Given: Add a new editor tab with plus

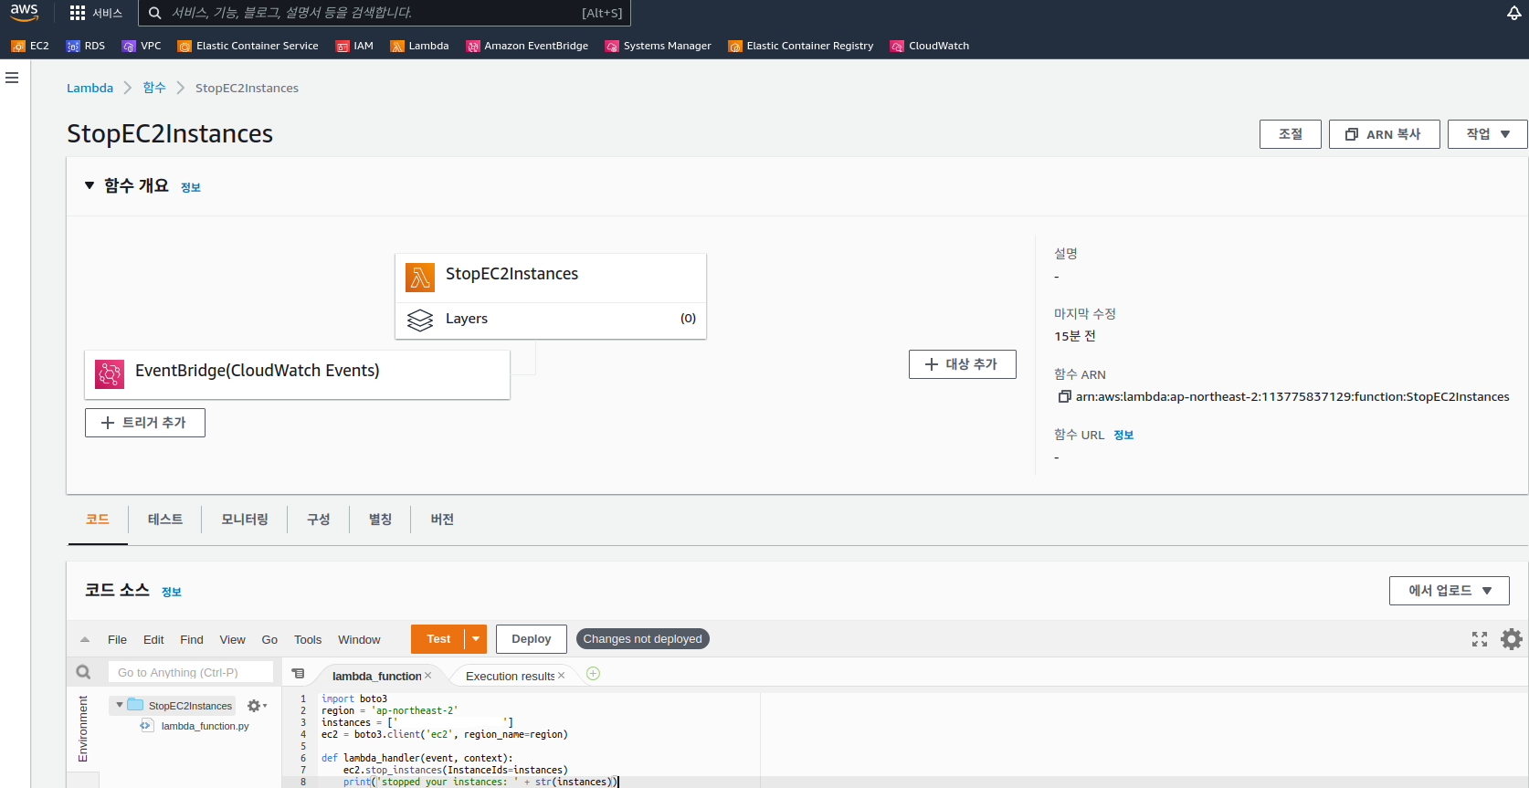Looking at the screenshot, I should pos(593,674).
